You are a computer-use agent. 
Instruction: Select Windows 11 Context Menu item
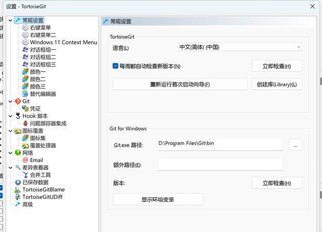[x=64, y=42]
